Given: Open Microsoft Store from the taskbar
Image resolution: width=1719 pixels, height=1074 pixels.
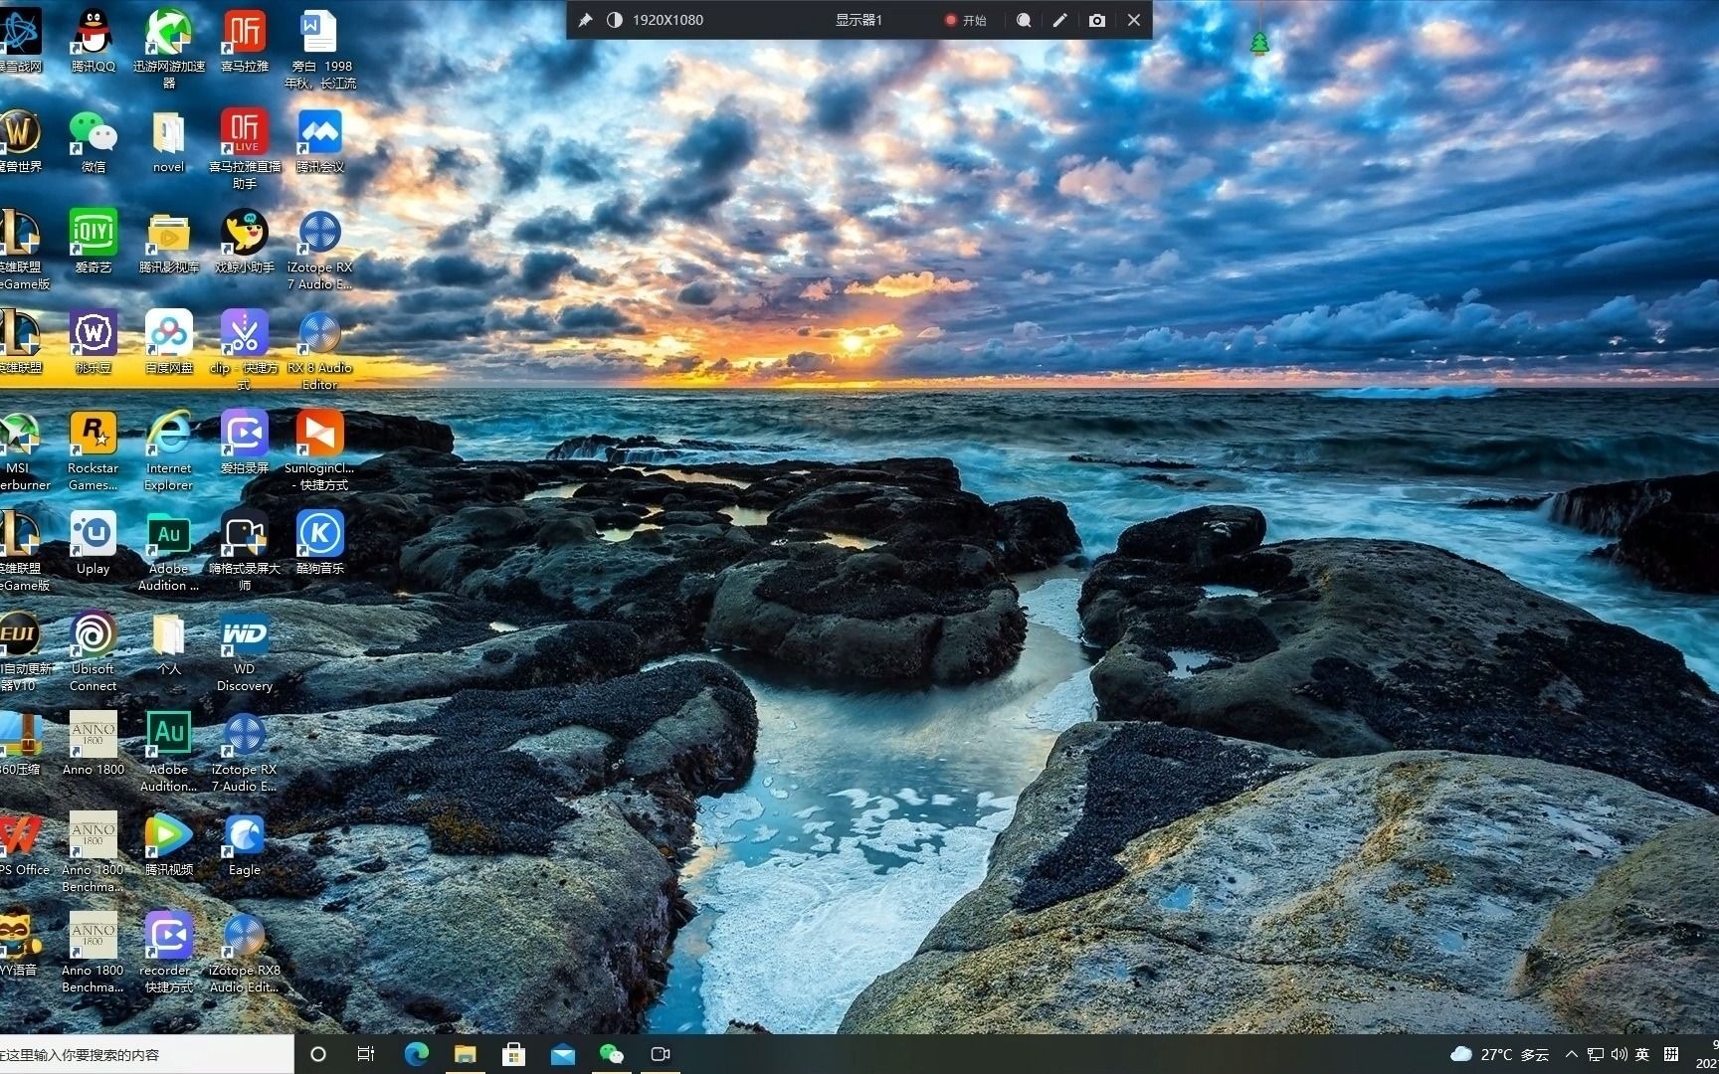Looking at the screenshot, I should (513, 1054).
